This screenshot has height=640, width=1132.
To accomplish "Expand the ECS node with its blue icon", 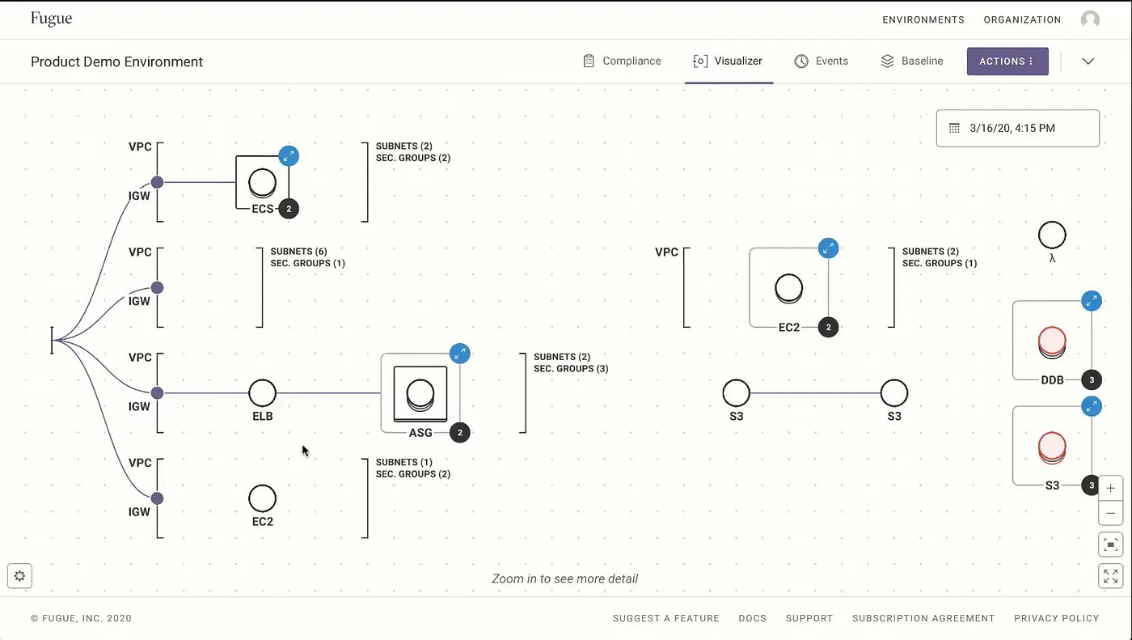I will pos(289,155).
